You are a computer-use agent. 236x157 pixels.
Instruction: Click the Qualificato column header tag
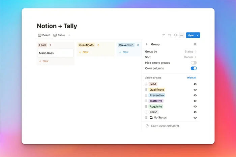click(x=86, y=45)
